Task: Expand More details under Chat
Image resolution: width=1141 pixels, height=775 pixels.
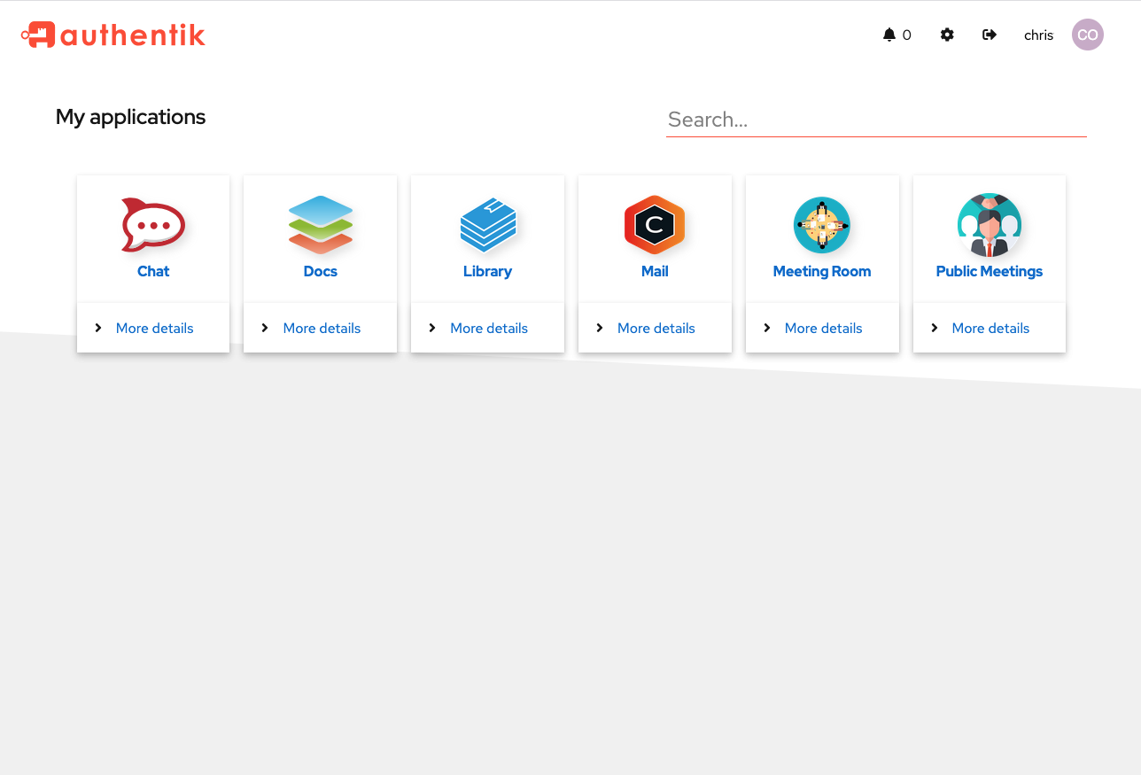Action: click(154, 328)
